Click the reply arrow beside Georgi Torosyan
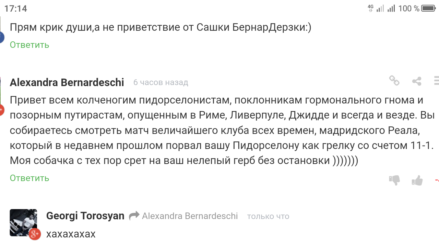Image resolution: width=439 pixels, height=246 pixels. pos(134,216)
